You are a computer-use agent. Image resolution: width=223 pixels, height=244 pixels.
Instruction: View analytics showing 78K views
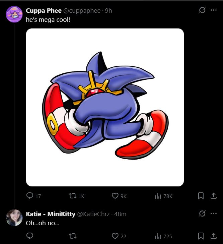pos(164,196)
